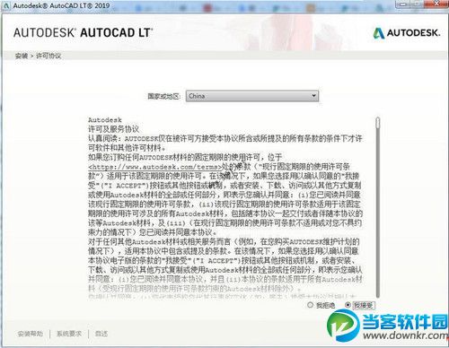Click the 安装 breadcrumb item
449x348 pixels.
coord(22,56)
